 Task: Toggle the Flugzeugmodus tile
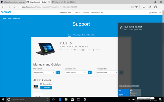(135, 93)
